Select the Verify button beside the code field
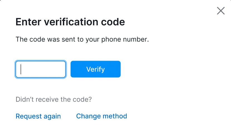This screenshot has width=231, height=138. [95, 69]
